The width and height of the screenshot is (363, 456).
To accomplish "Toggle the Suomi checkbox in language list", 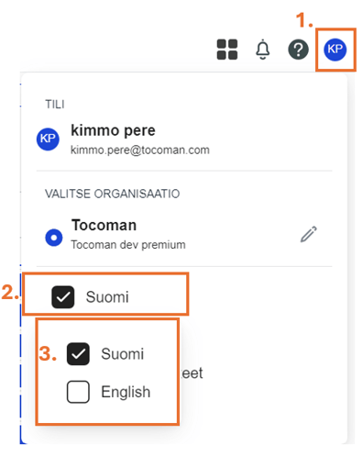I will tap(78, 354).
